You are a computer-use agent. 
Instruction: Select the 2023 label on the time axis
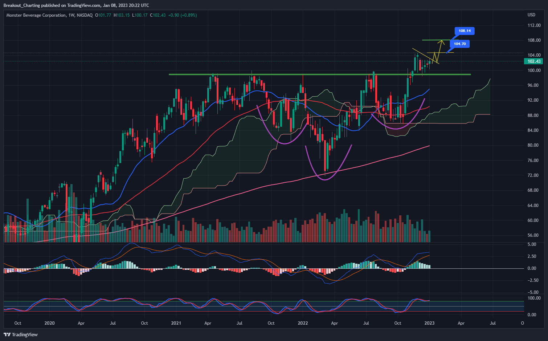pos(429,322)
